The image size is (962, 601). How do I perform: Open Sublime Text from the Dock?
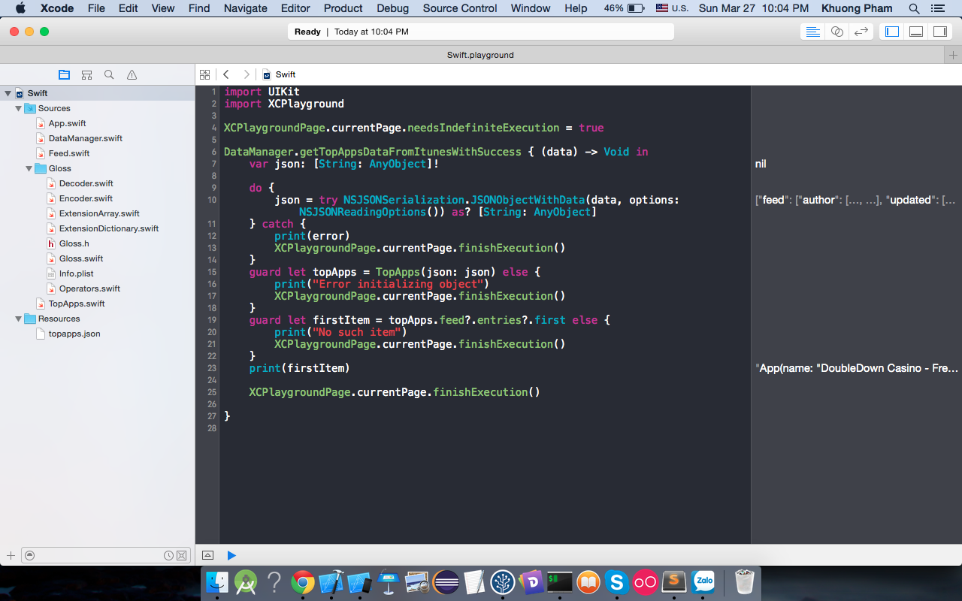coord(674,582)
